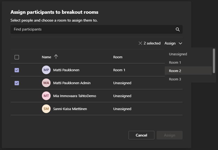The height and width of the screenshot is (150, 218).
Task: Click the SM avatar for Sanni-Kaisa
Action: [x=46, y=109]
